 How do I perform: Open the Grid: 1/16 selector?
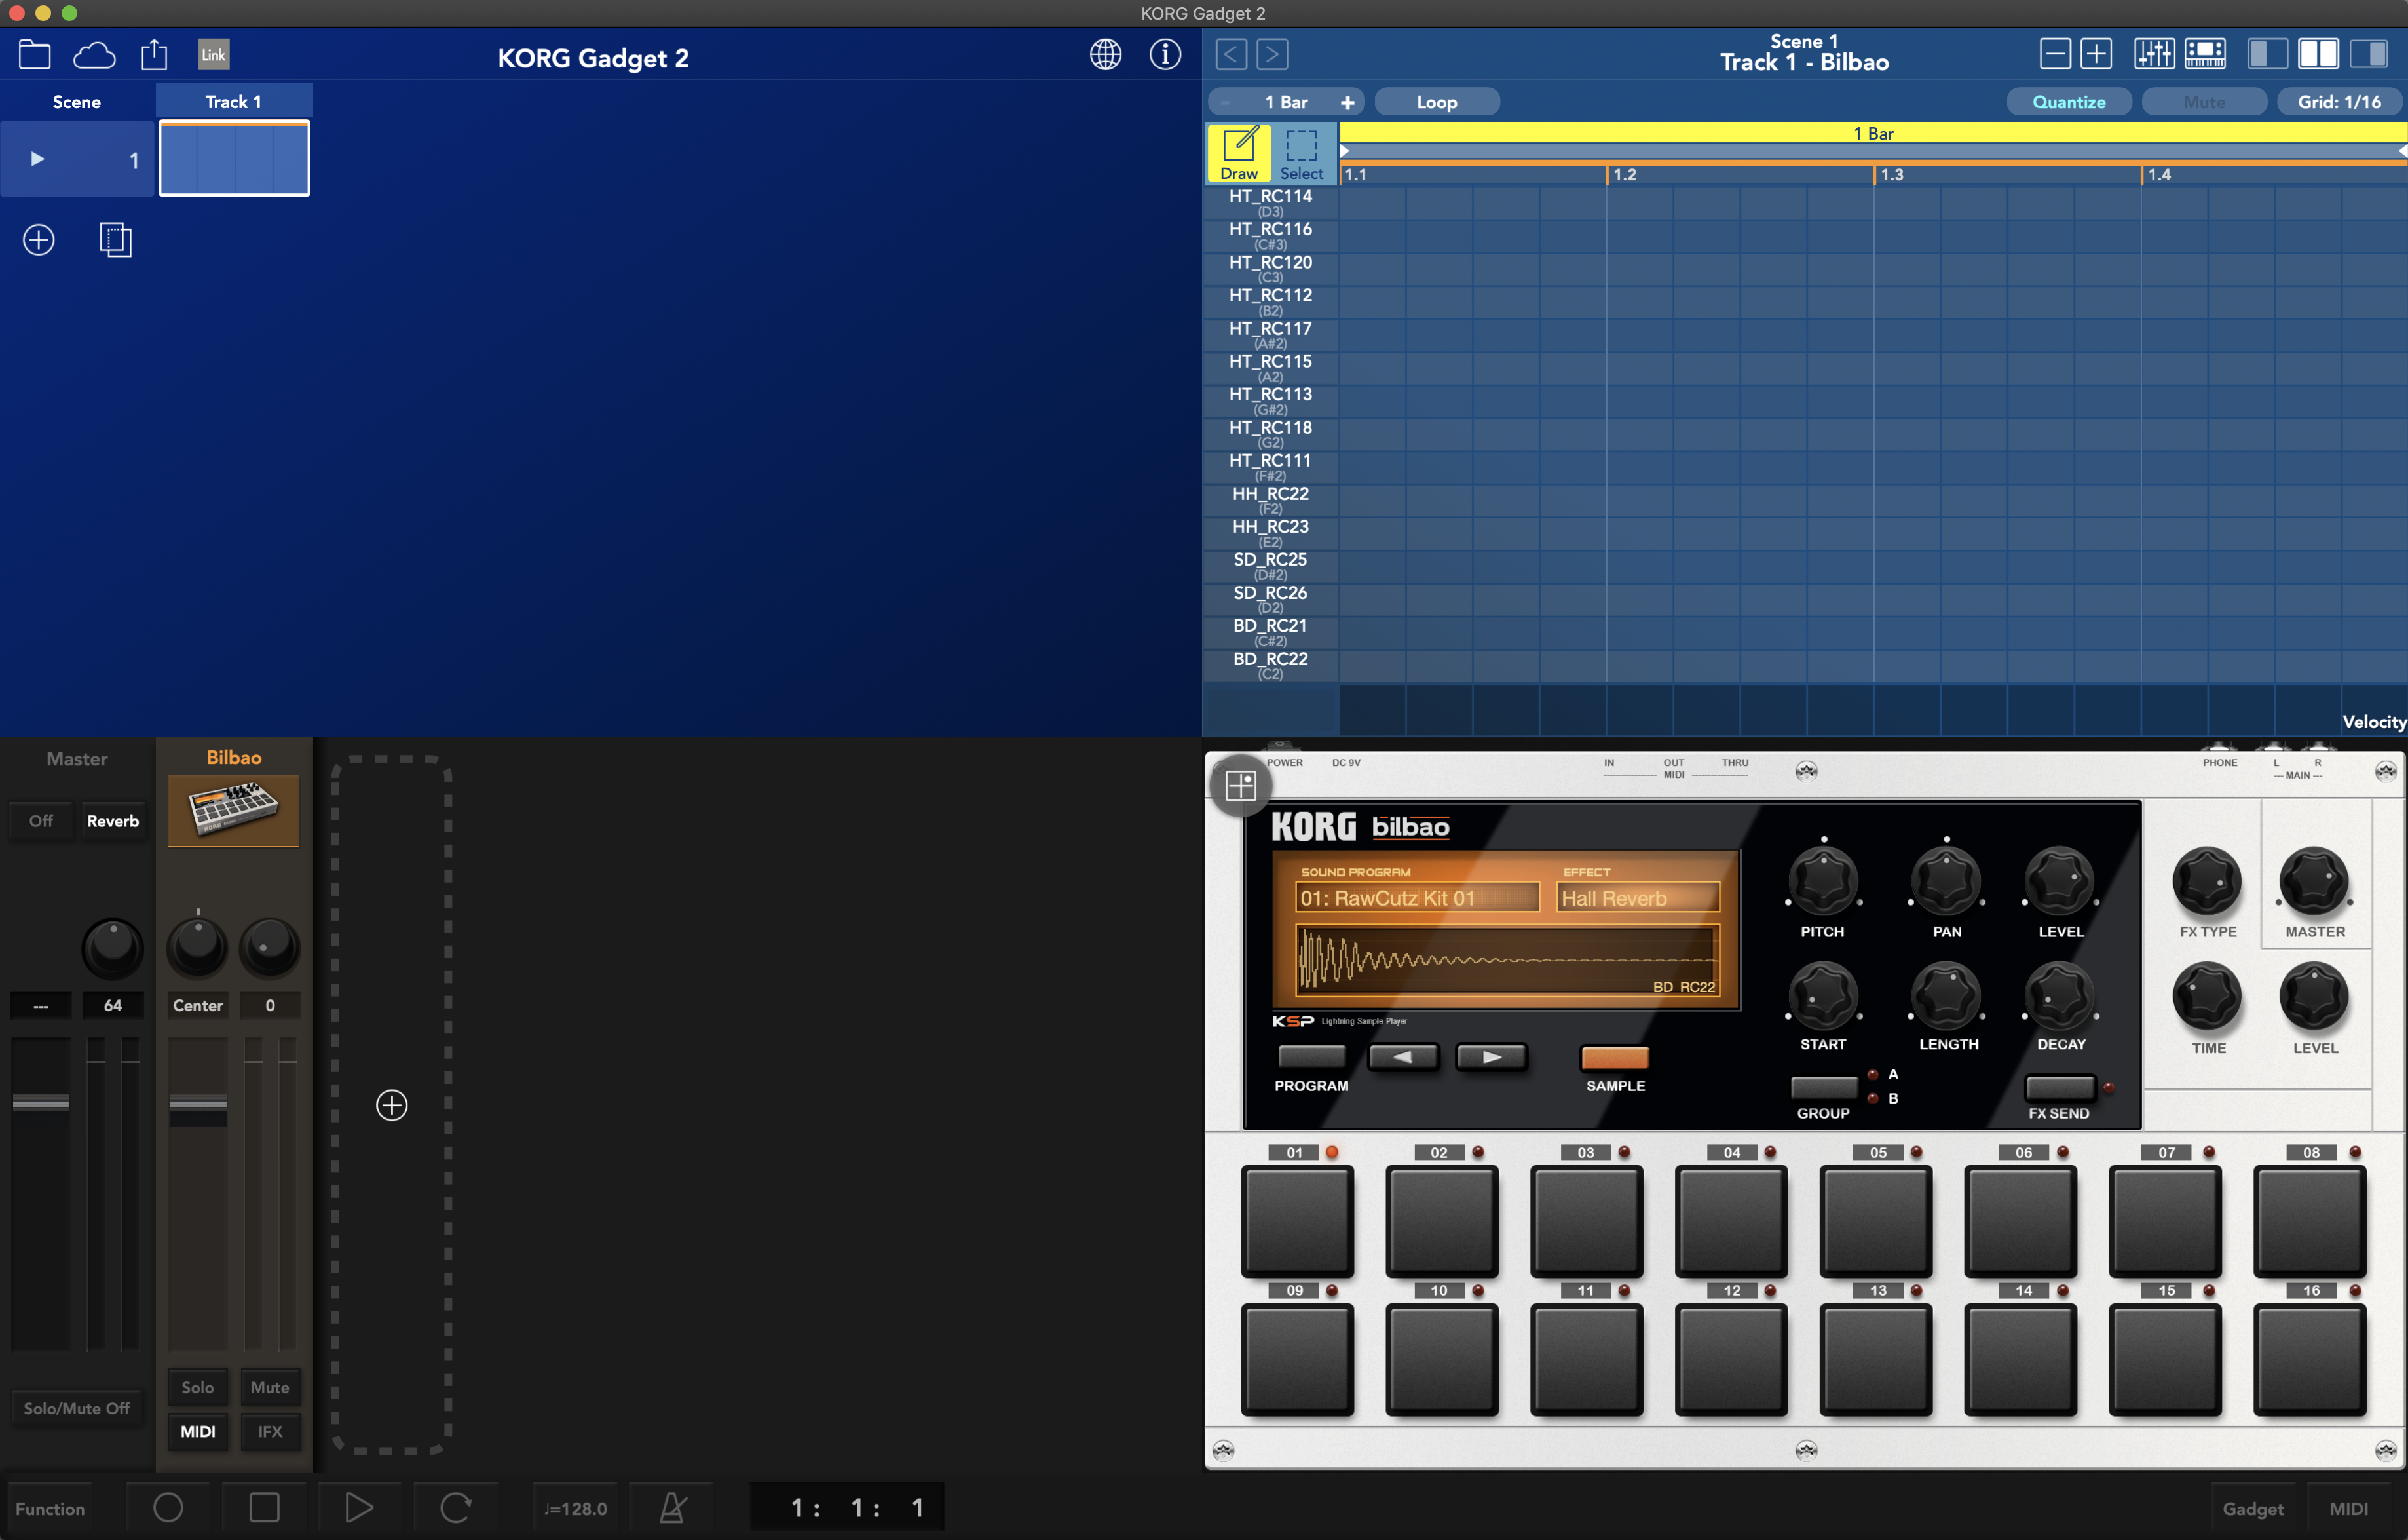pos(2339,102)
